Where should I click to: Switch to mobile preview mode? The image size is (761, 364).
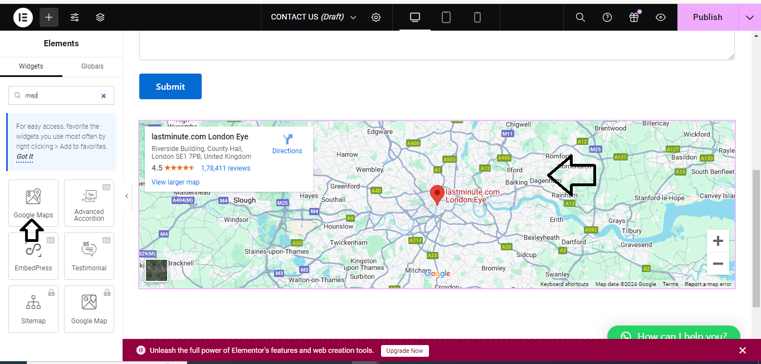[477, 17]
